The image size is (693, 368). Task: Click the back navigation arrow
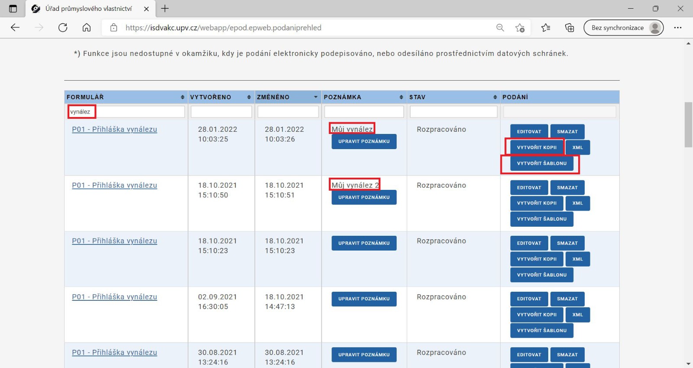click(x=15, y=28)
